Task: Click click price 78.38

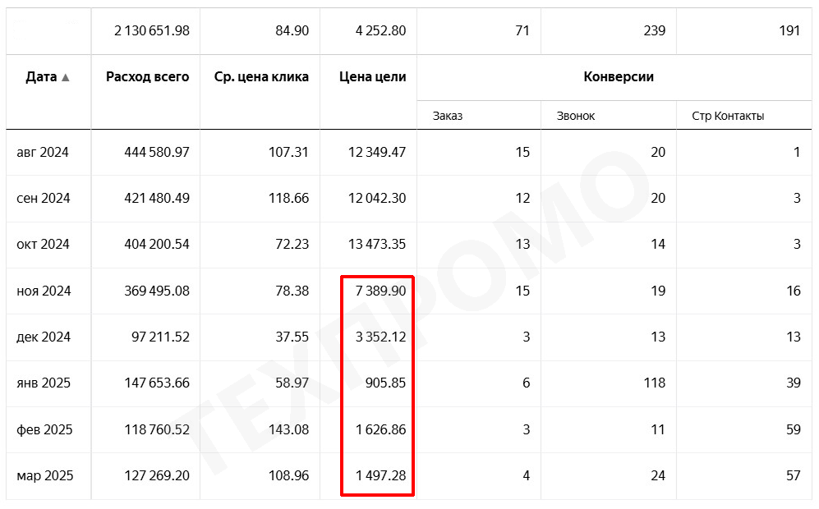Action: [x=292, y=291]
